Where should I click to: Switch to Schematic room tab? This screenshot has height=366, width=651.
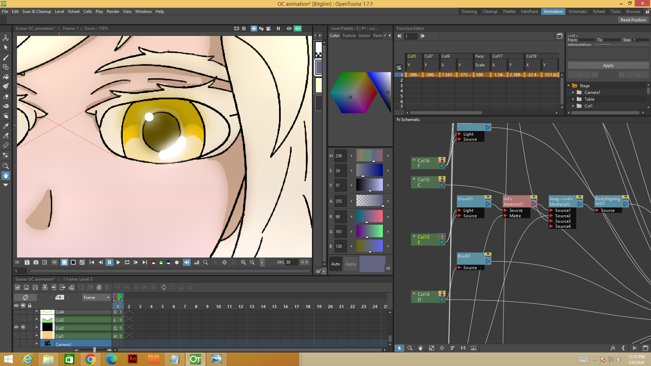pyautogui.click(x=577, y=12)
